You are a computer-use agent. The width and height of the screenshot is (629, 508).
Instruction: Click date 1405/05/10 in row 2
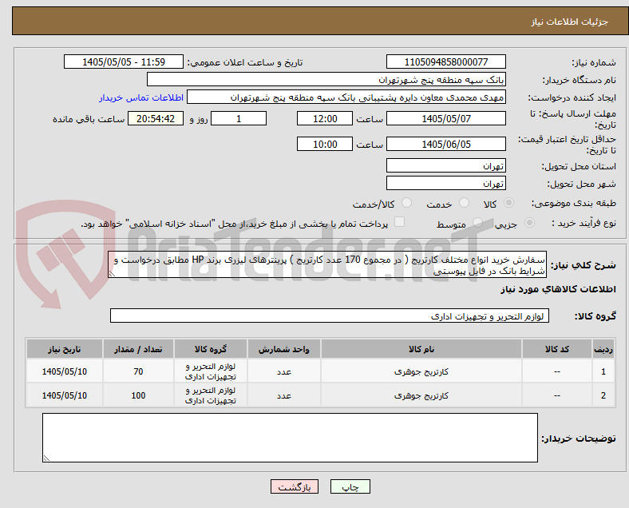64,395
